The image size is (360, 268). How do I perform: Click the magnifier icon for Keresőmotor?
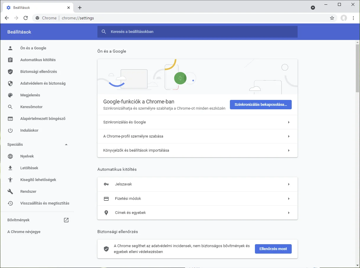pyautogui.click(x=10, y=107)
